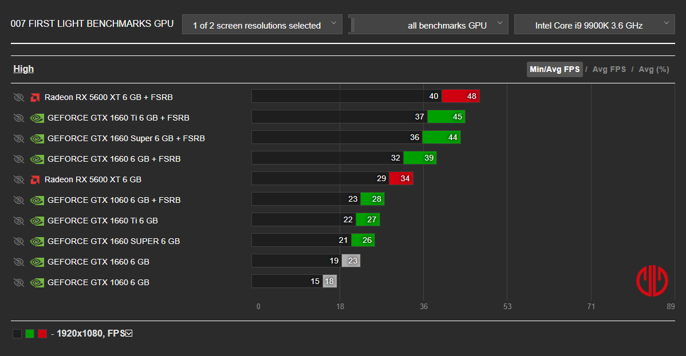686x356 pixels.
Task: Hide the Radeon RX 5600 XT 6 GB row
Action: coord(19,179)
